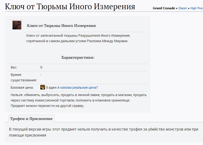Click the dash value for existence time

click(x=41, y=75)
